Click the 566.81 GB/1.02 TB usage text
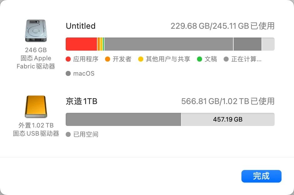The height and width of the screenshot is (195, 294). click(228, 101)
